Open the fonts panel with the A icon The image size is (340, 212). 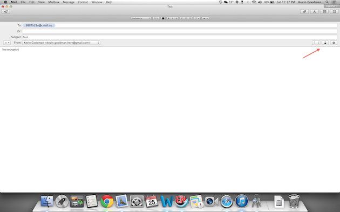315,11
